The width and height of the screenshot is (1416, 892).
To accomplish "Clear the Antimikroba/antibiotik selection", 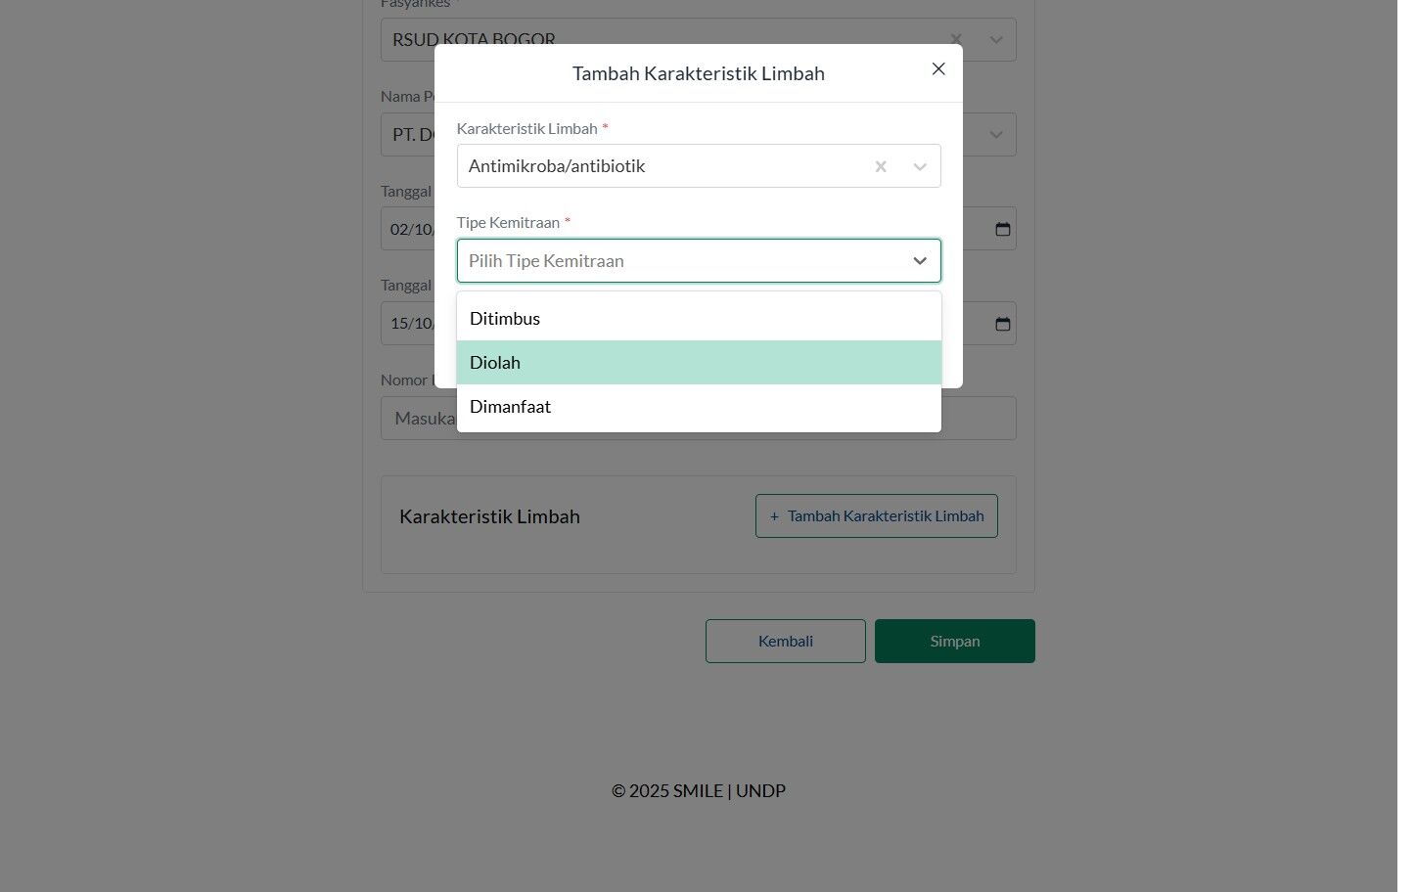I will point(881,167).
